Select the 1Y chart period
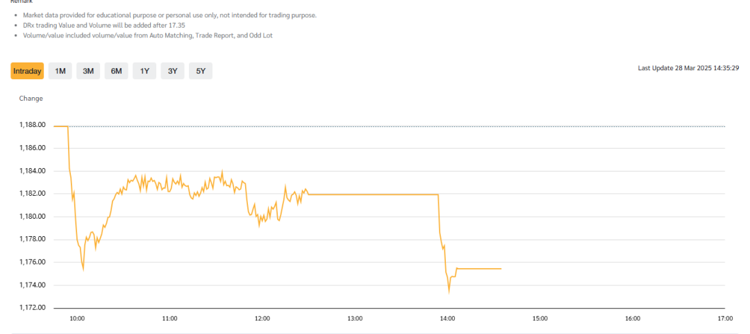This screenshot has width=750, height=334. click(x=144, y=71)
